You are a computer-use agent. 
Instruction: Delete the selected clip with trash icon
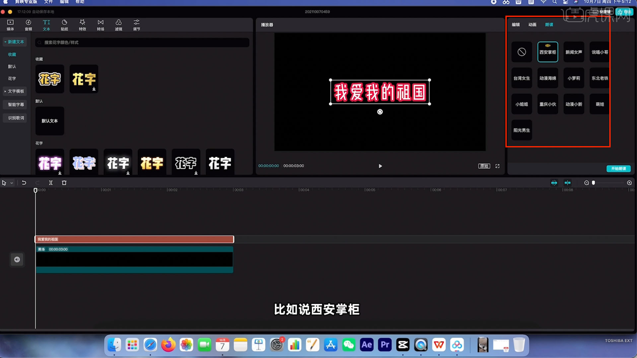click(64, 183)
